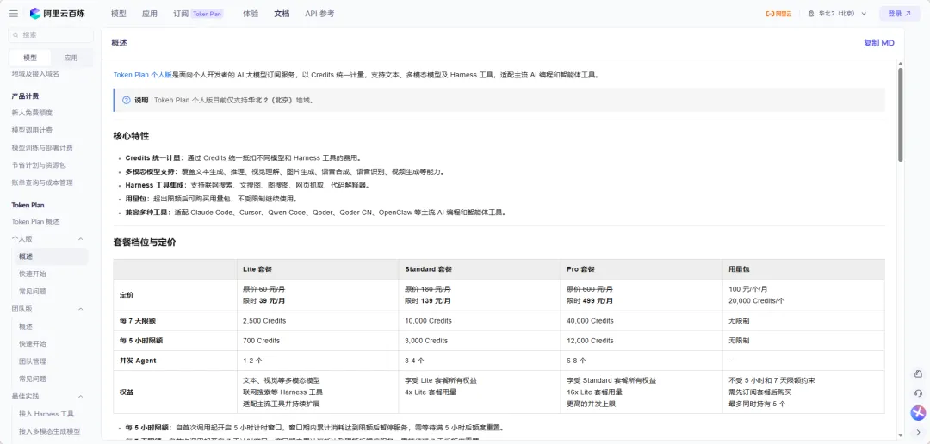Select 快速开始 under 个人版
The width and height of the screenshot is (930, 444).
coord(32,274)
